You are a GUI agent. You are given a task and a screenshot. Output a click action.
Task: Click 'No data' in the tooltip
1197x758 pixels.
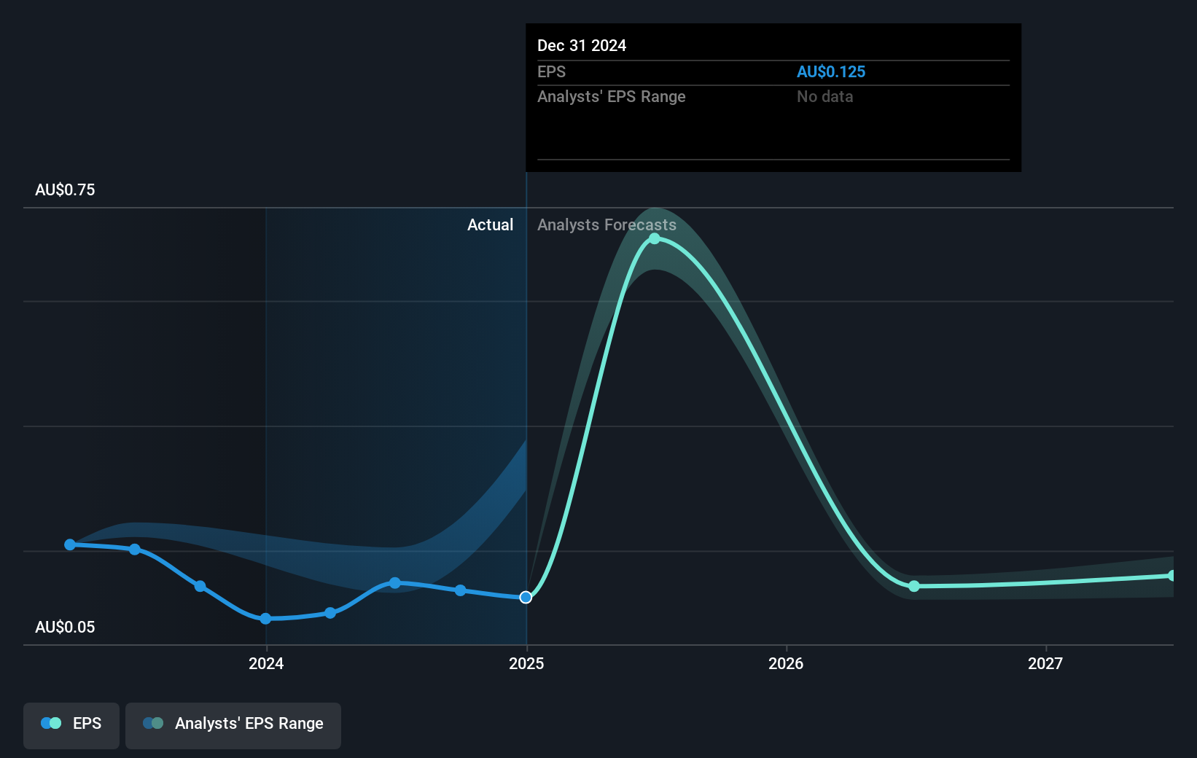tap(824, 96)
